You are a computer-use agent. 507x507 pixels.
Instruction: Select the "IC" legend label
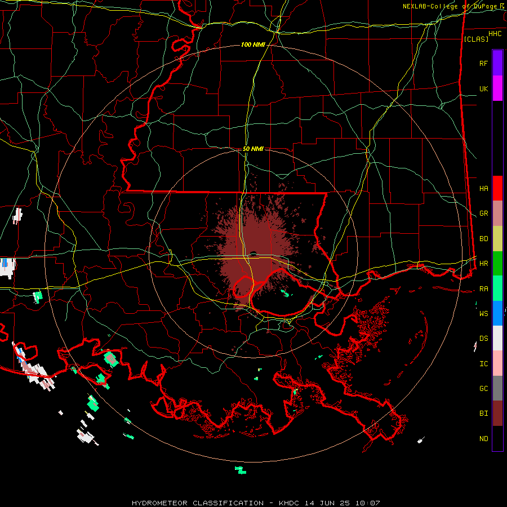[x=483, y=363]
